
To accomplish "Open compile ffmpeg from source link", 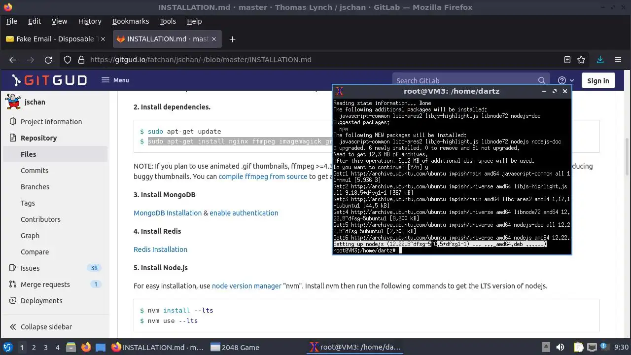I will (263, 177).
